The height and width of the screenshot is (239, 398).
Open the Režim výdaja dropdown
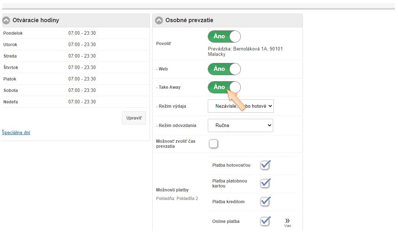240,106
